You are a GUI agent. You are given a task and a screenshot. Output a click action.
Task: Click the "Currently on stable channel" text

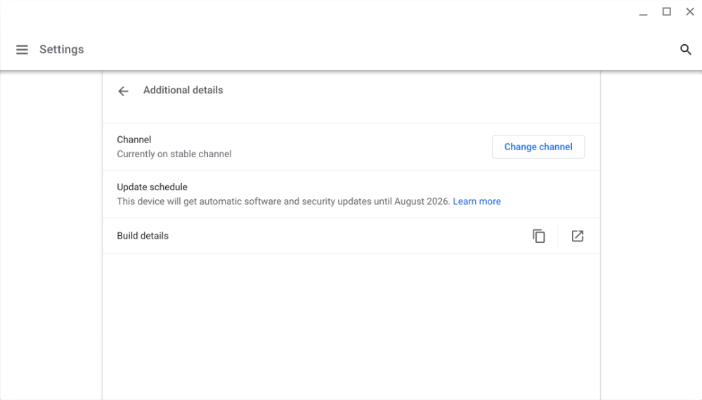coord(174,154)
